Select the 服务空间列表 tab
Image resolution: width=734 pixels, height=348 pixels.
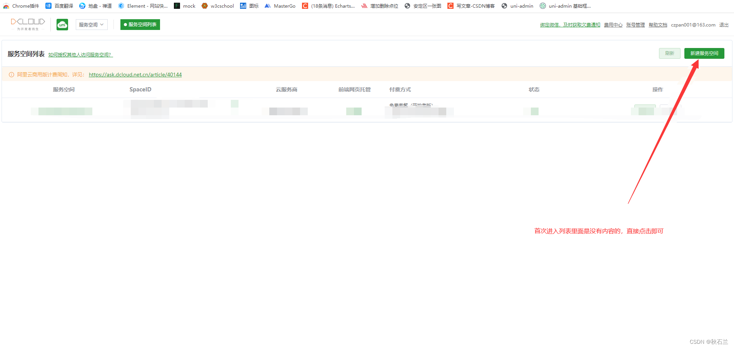[140, 25]
